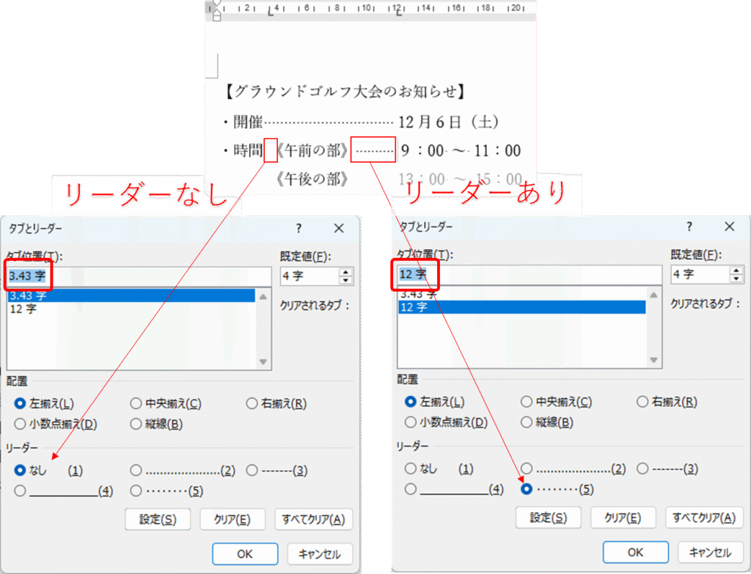Click キャンセル in the left dialog
The height and width of the screenshot is (574, 751).
pyautogui.click(x=320, y=553)
